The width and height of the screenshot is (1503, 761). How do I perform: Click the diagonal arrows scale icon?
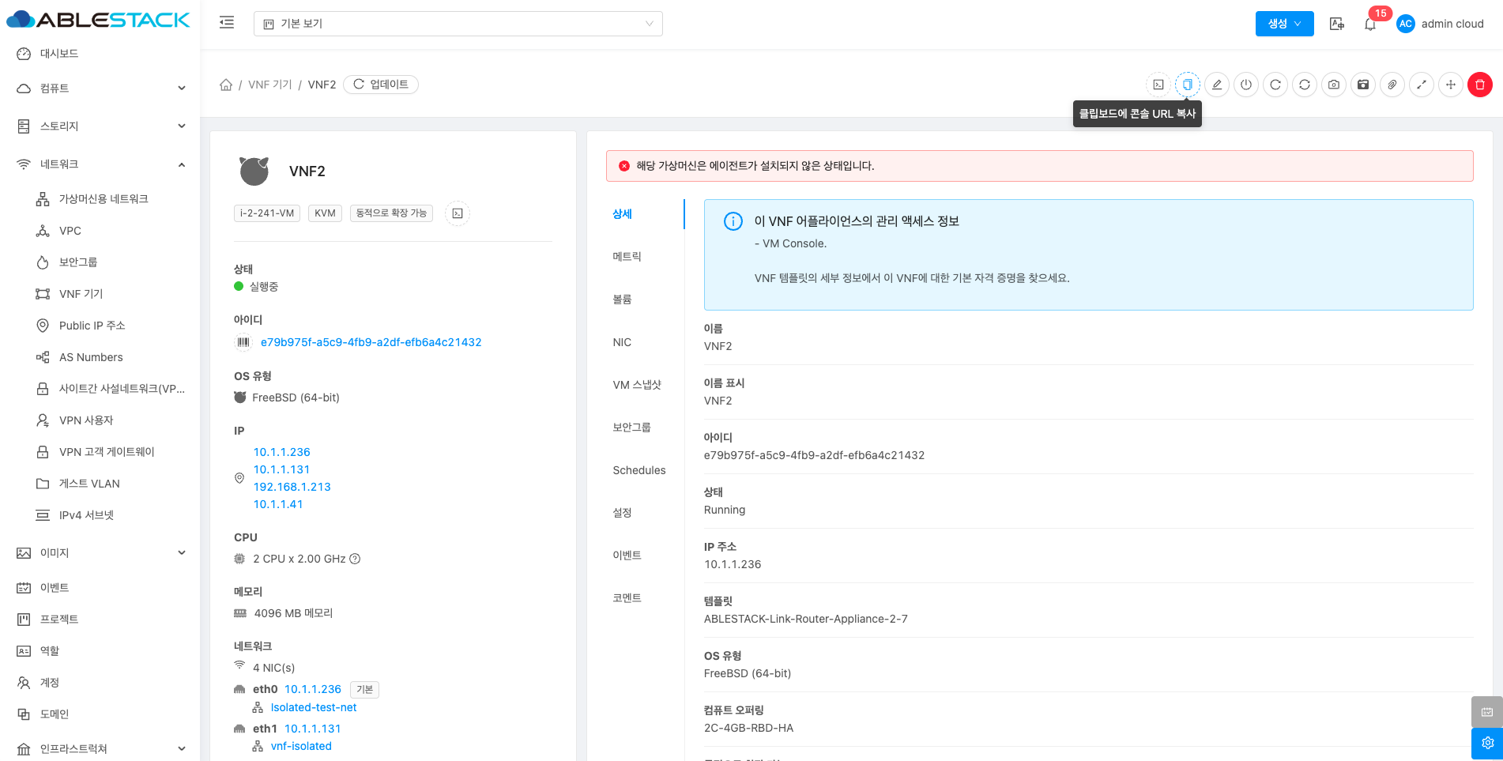pyautogui.click(x=1422, y=85)
